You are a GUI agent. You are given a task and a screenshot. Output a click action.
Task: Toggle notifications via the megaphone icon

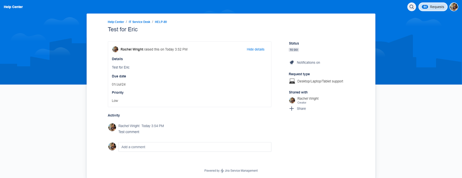pyautogui.click(x=292, y=63)
